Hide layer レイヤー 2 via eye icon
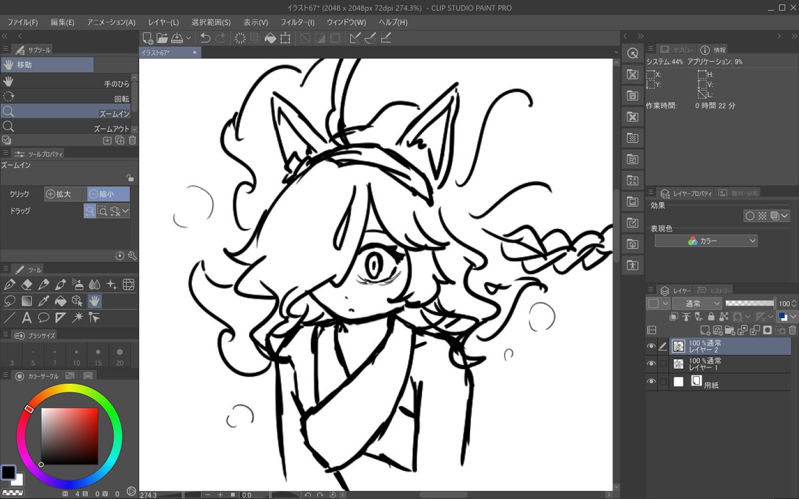The height and width of the screenshot is (499, 799). click(x=651, y=346)
